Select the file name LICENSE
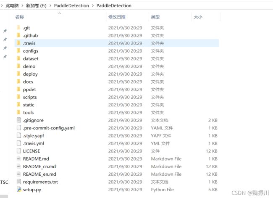Image resolution: width=273 pixels, height=198 pixels. (x=31, y=151)
